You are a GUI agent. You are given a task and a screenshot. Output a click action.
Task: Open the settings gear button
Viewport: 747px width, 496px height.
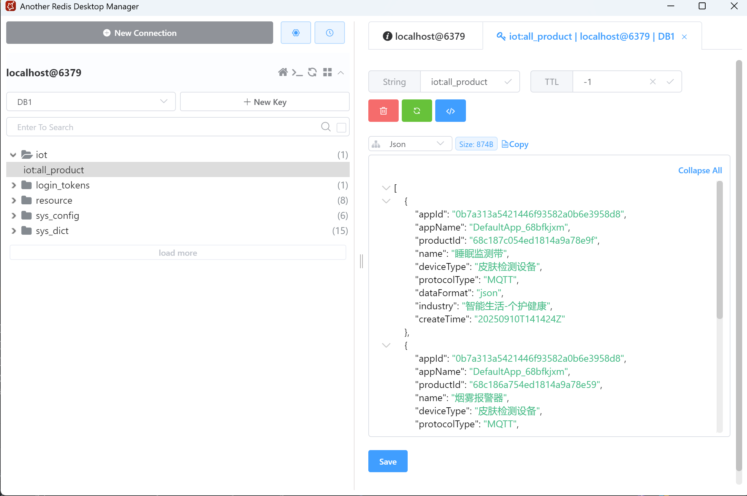(296, 33)
